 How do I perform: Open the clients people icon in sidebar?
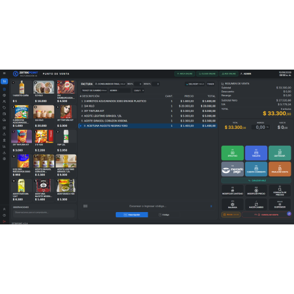(x=4, y=101)
